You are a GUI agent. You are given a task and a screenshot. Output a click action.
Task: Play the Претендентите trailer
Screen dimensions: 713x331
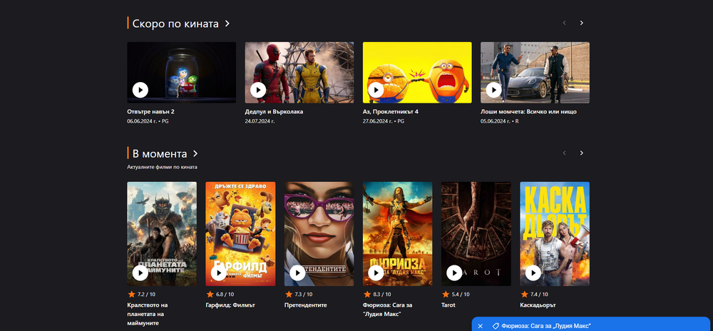coord(297,273)
